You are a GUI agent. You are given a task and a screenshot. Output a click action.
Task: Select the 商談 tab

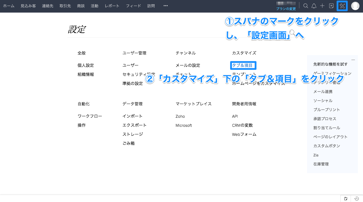(81, 6)
